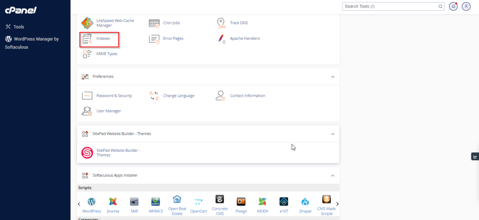Open the notifications bell icon
This screenshot has width=479, height=220.
pos(453,7)
